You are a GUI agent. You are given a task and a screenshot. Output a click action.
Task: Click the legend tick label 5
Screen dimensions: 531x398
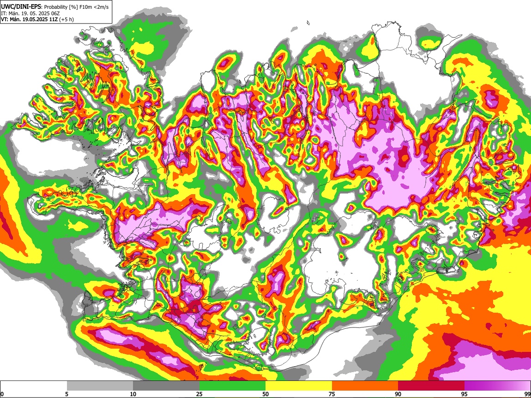pyautogui.click(x=66, y=394)
